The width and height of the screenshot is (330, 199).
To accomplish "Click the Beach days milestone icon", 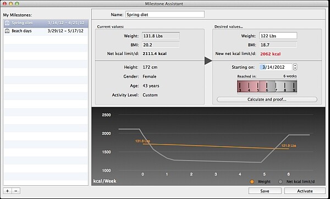I will tap(7, 31).
